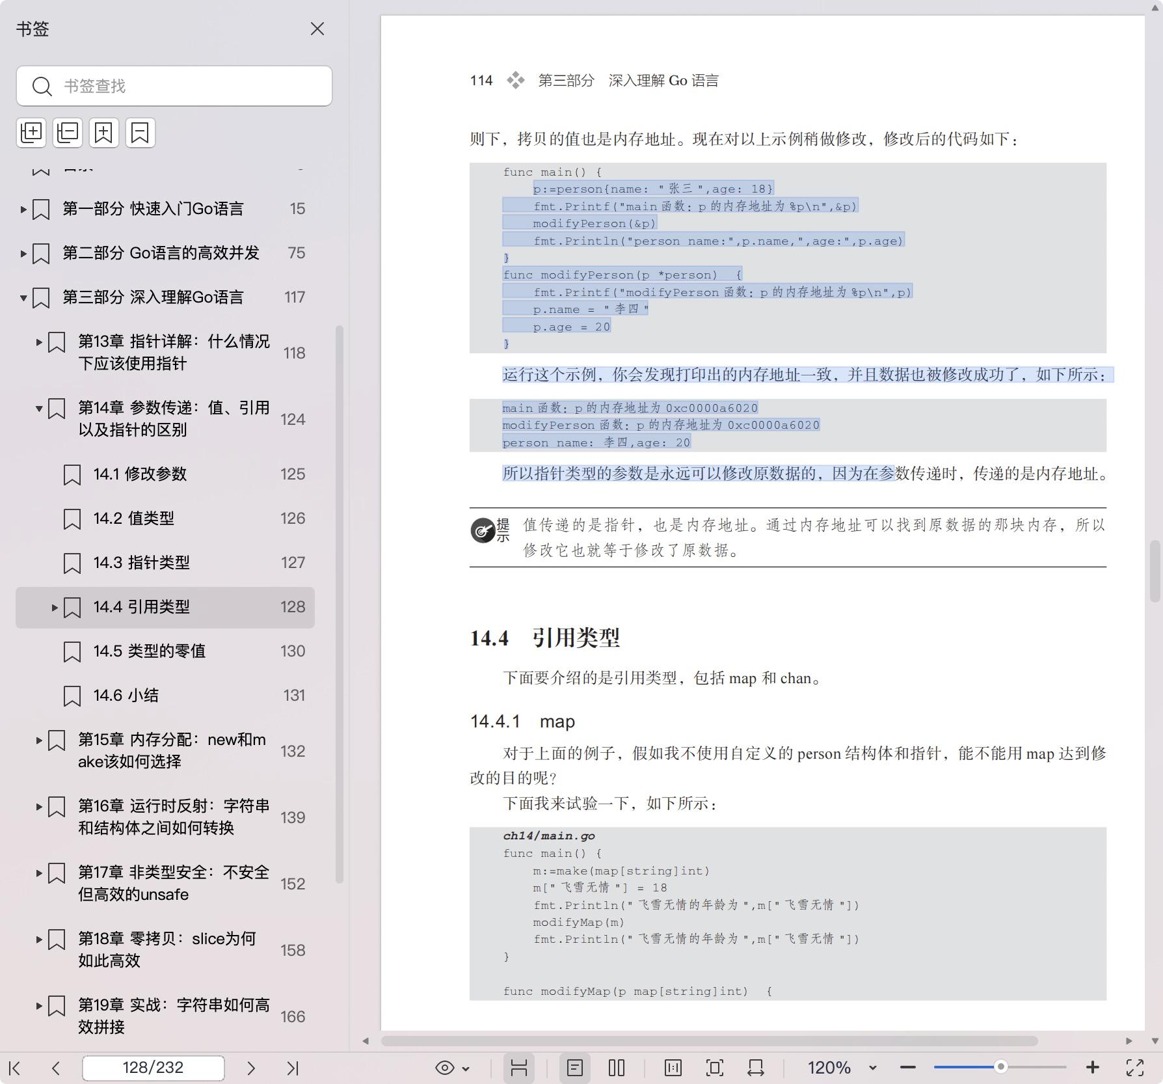Click document vertical scrollbar thumb
This screenshot has width=1163, height=1084.
(1155, 571)
